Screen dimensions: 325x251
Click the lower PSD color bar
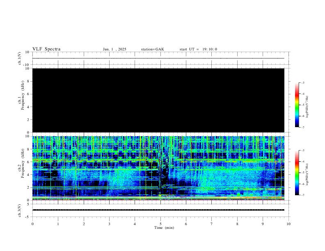coord(297,173)
